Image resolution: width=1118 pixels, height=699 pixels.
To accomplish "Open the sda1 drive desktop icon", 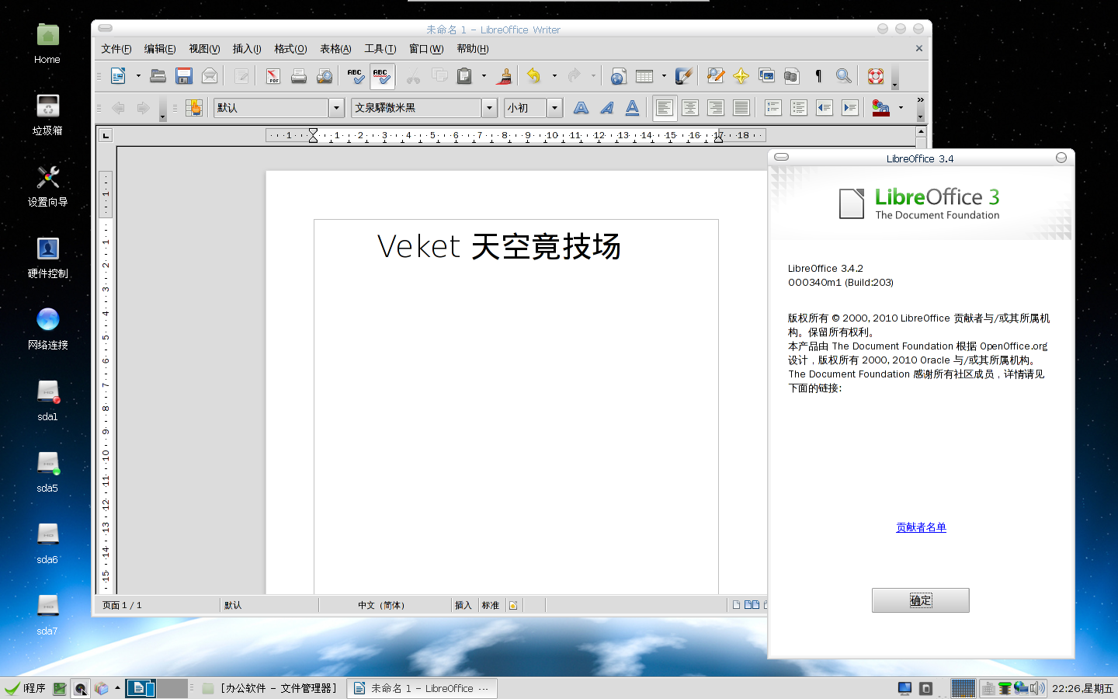I will (x=47, y=401).
